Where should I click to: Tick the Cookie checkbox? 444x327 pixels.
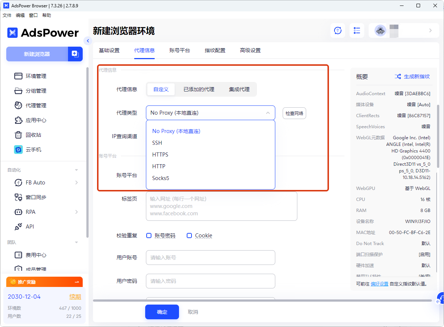click(x=189, y=236)
